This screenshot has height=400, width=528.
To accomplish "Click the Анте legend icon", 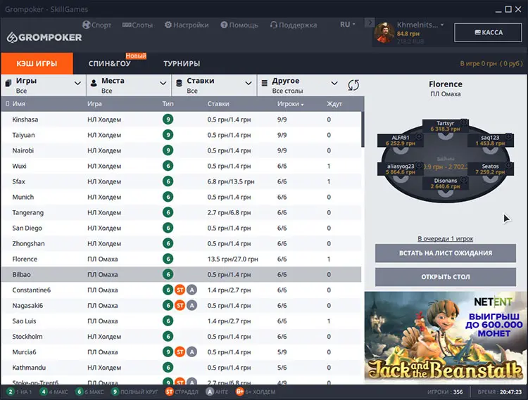I will [210, 392].
